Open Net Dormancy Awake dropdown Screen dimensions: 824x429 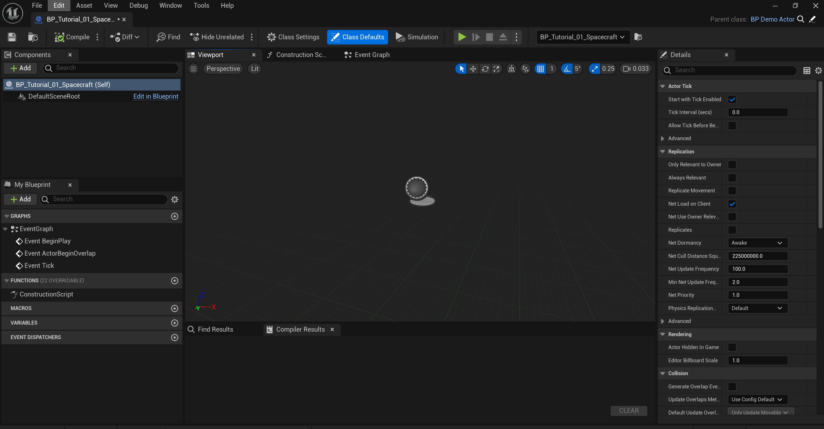(x=757, y=243)
